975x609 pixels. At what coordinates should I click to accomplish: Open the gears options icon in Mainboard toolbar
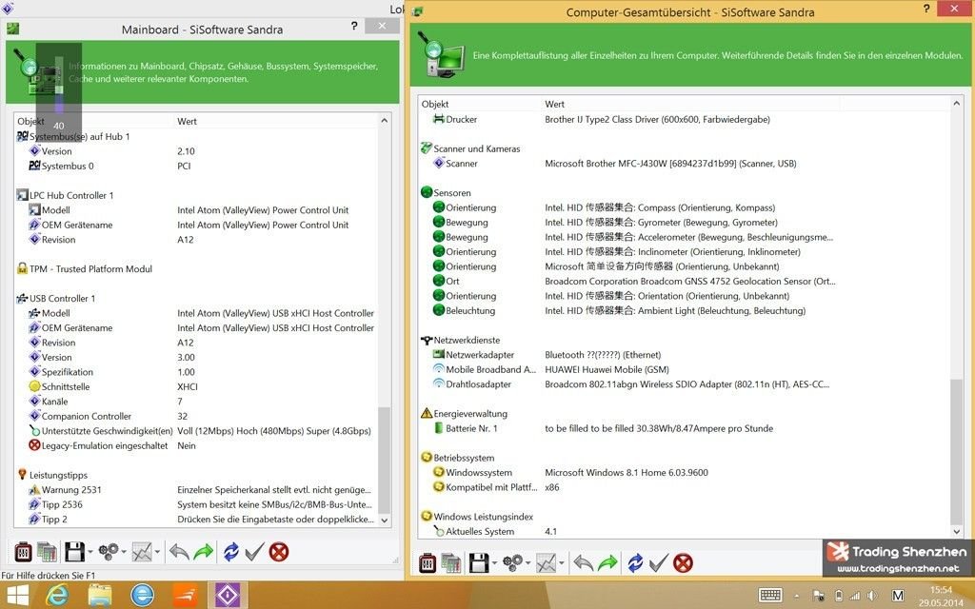(x=109, y=552)
